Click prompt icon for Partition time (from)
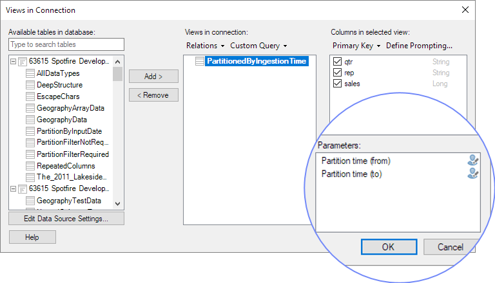The image size is (495, 283). (473, 161)
